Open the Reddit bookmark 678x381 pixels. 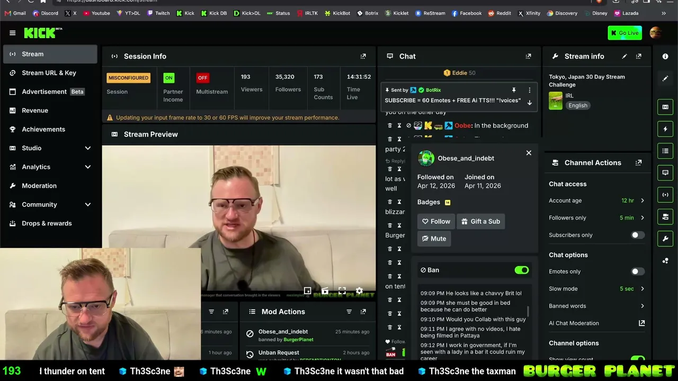click(x=499, y=13)
